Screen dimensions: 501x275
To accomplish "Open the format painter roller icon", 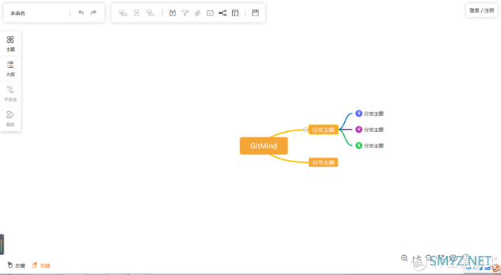I will click(x=185, y=13).
